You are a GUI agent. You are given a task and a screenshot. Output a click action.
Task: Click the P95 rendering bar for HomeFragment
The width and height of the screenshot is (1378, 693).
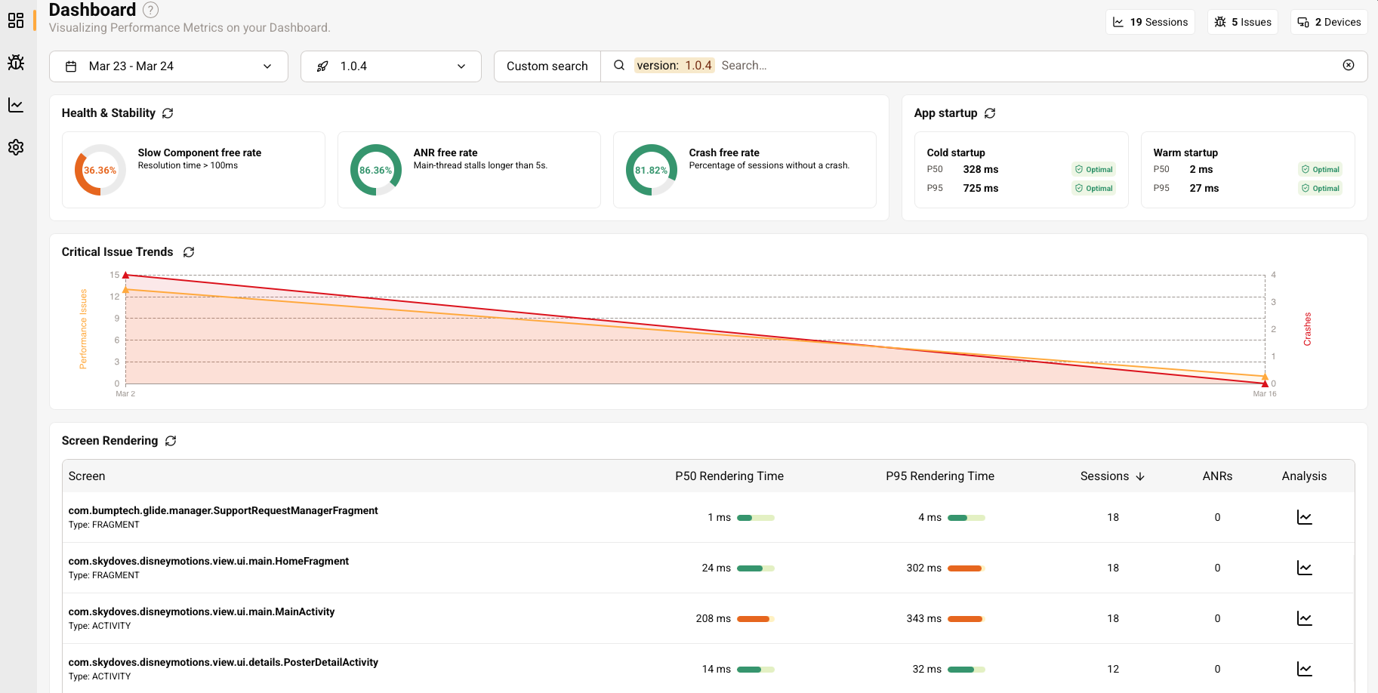(x=965, y=568)
